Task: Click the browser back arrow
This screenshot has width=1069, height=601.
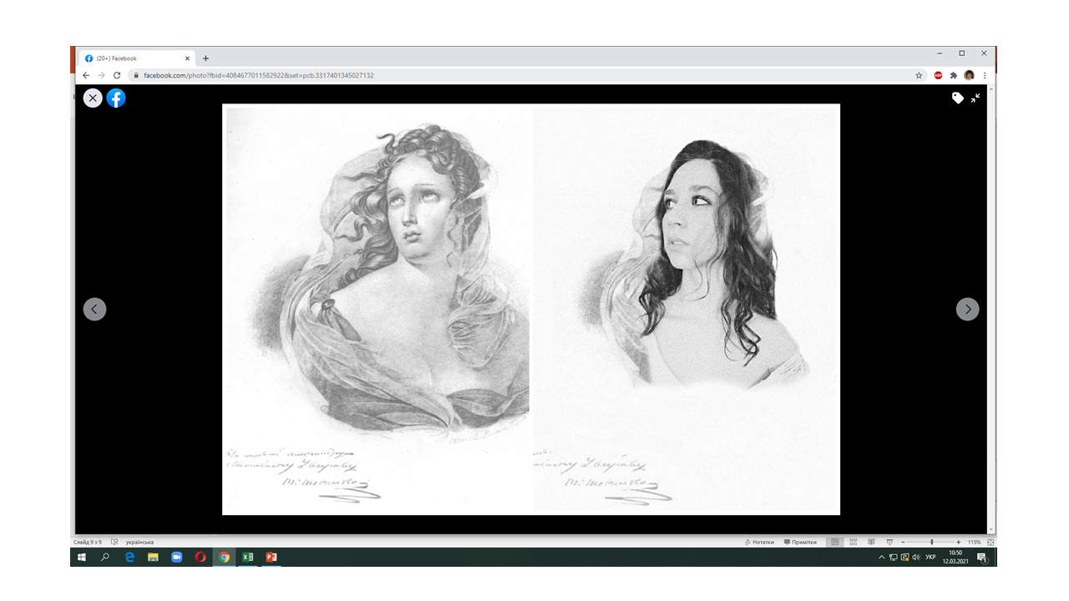Action: pos(86,75)
